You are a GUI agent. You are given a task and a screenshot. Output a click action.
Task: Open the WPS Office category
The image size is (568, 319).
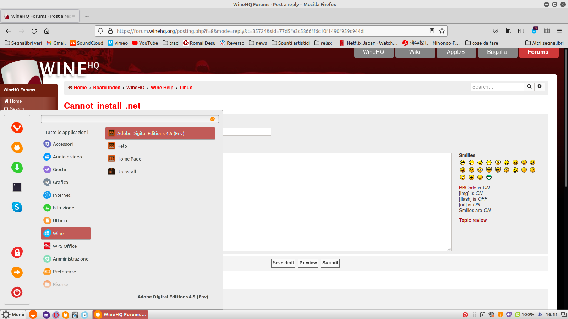(66, 246)
